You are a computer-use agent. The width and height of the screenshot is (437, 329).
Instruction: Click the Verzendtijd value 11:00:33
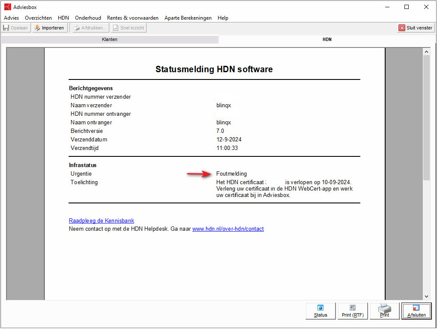[227, 148]
